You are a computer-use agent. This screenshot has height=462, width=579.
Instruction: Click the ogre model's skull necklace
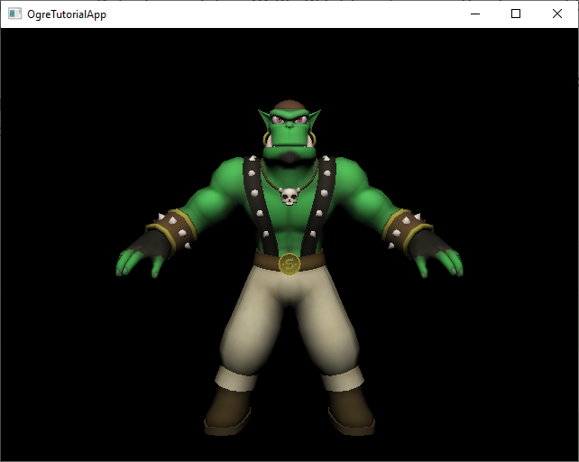coord(289,196)
